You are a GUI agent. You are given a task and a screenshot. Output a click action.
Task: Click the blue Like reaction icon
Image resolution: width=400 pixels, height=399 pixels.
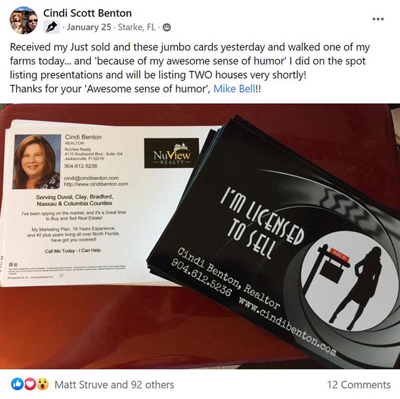pos(17,384)
